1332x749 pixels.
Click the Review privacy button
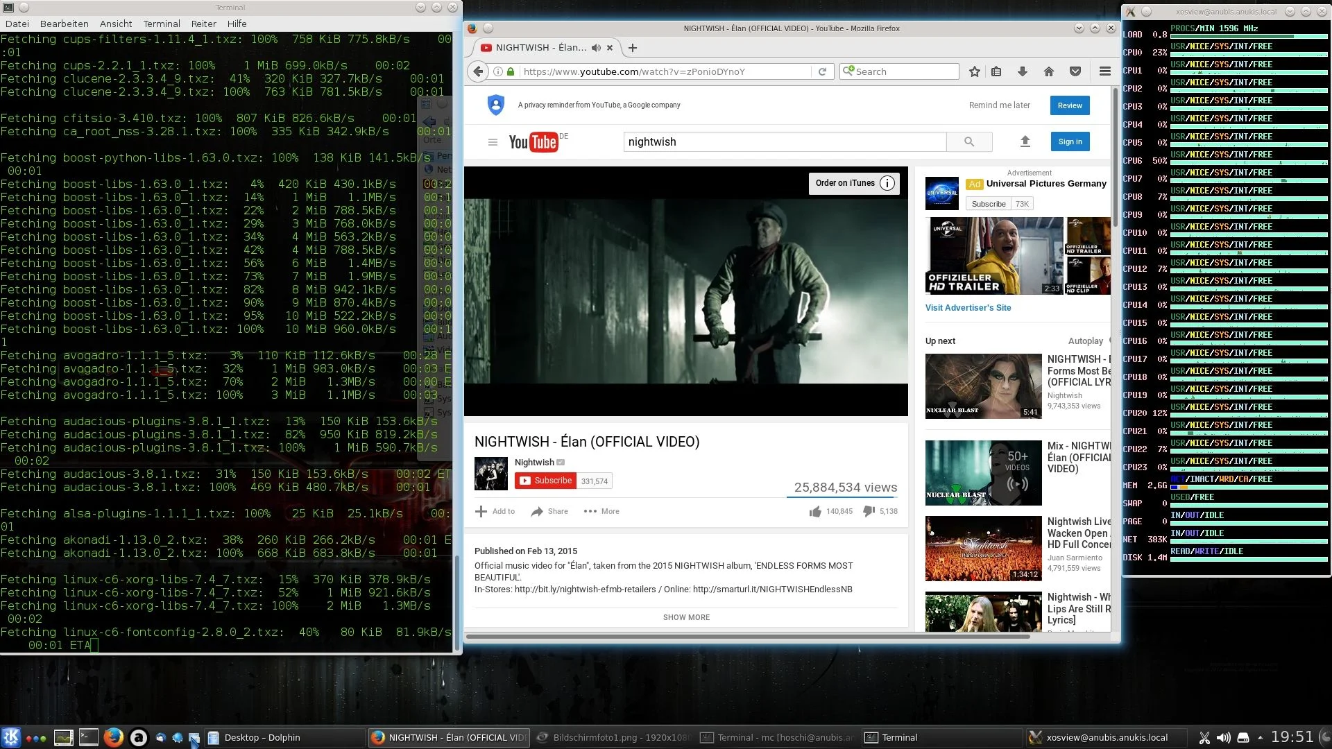(1070, 105)
